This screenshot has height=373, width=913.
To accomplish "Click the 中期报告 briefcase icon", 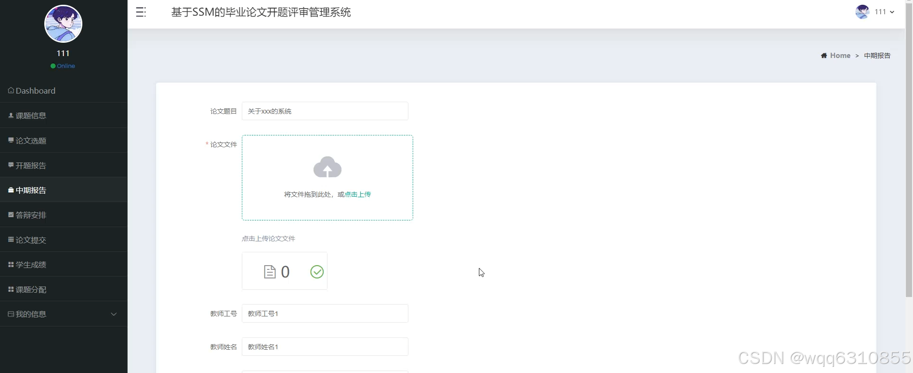I will [11, 190].
